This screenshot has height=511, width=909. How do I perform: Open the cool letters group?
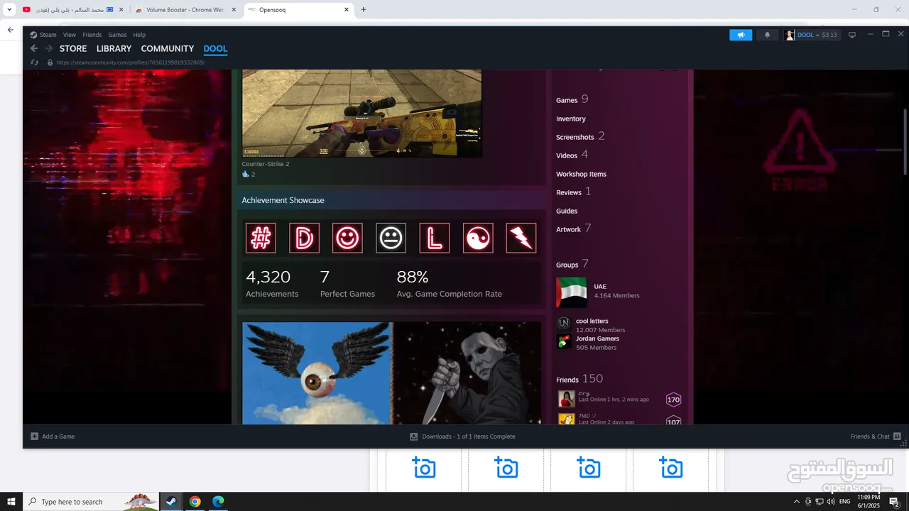[x=592, y=321]
